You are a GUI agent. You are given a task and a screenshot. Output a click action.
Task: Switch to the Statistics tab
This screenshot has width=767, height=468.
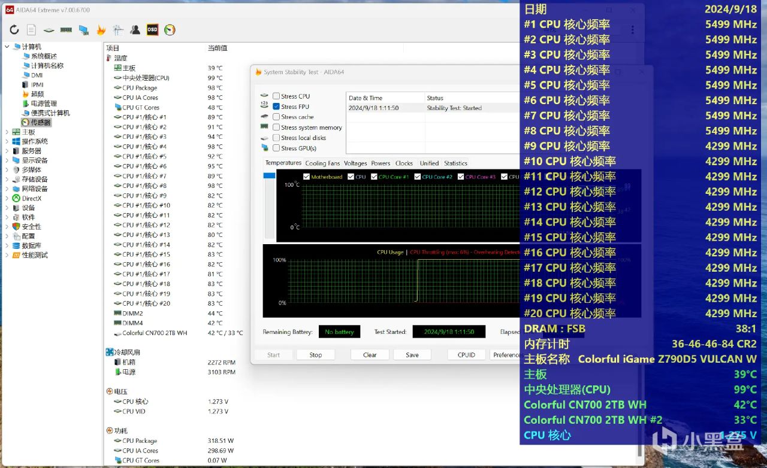[455, 163]
